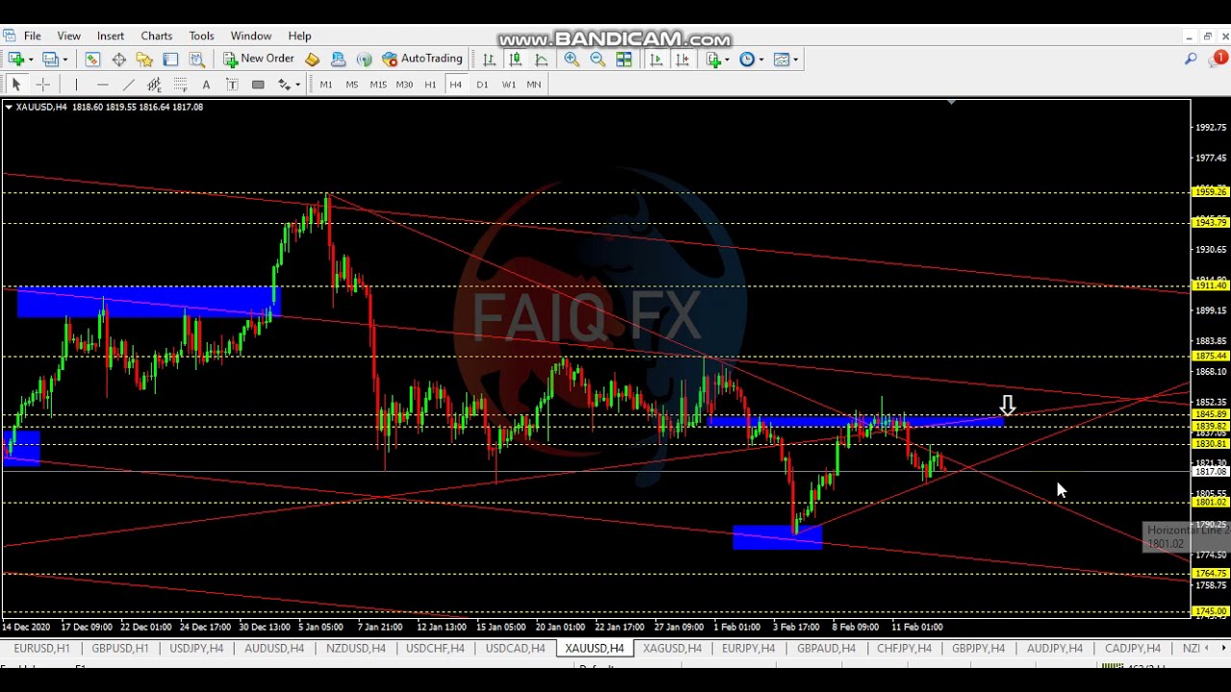Select the standard Cursor arrow tool
1231x692 pixels.
pos(16,85)
